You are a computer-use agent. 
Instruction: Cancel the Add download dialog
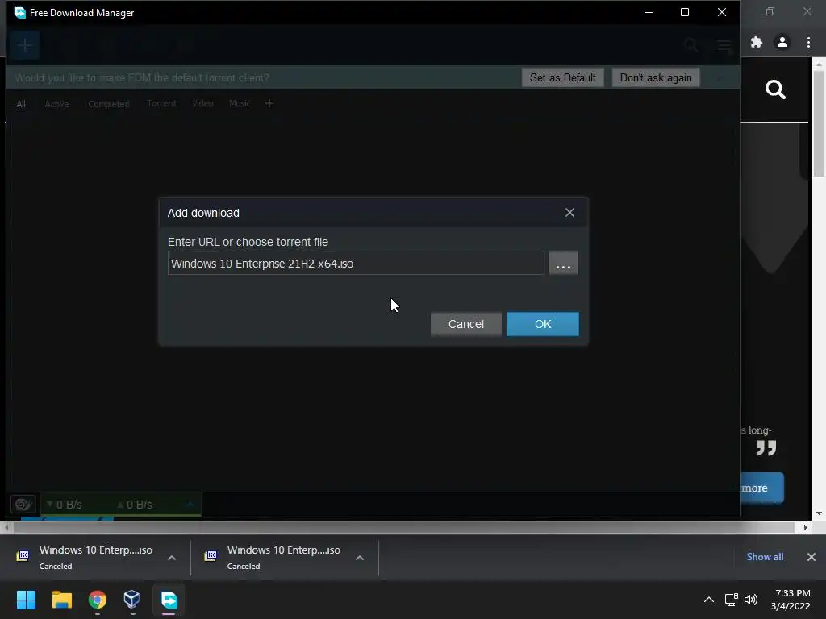click(465, 324)
